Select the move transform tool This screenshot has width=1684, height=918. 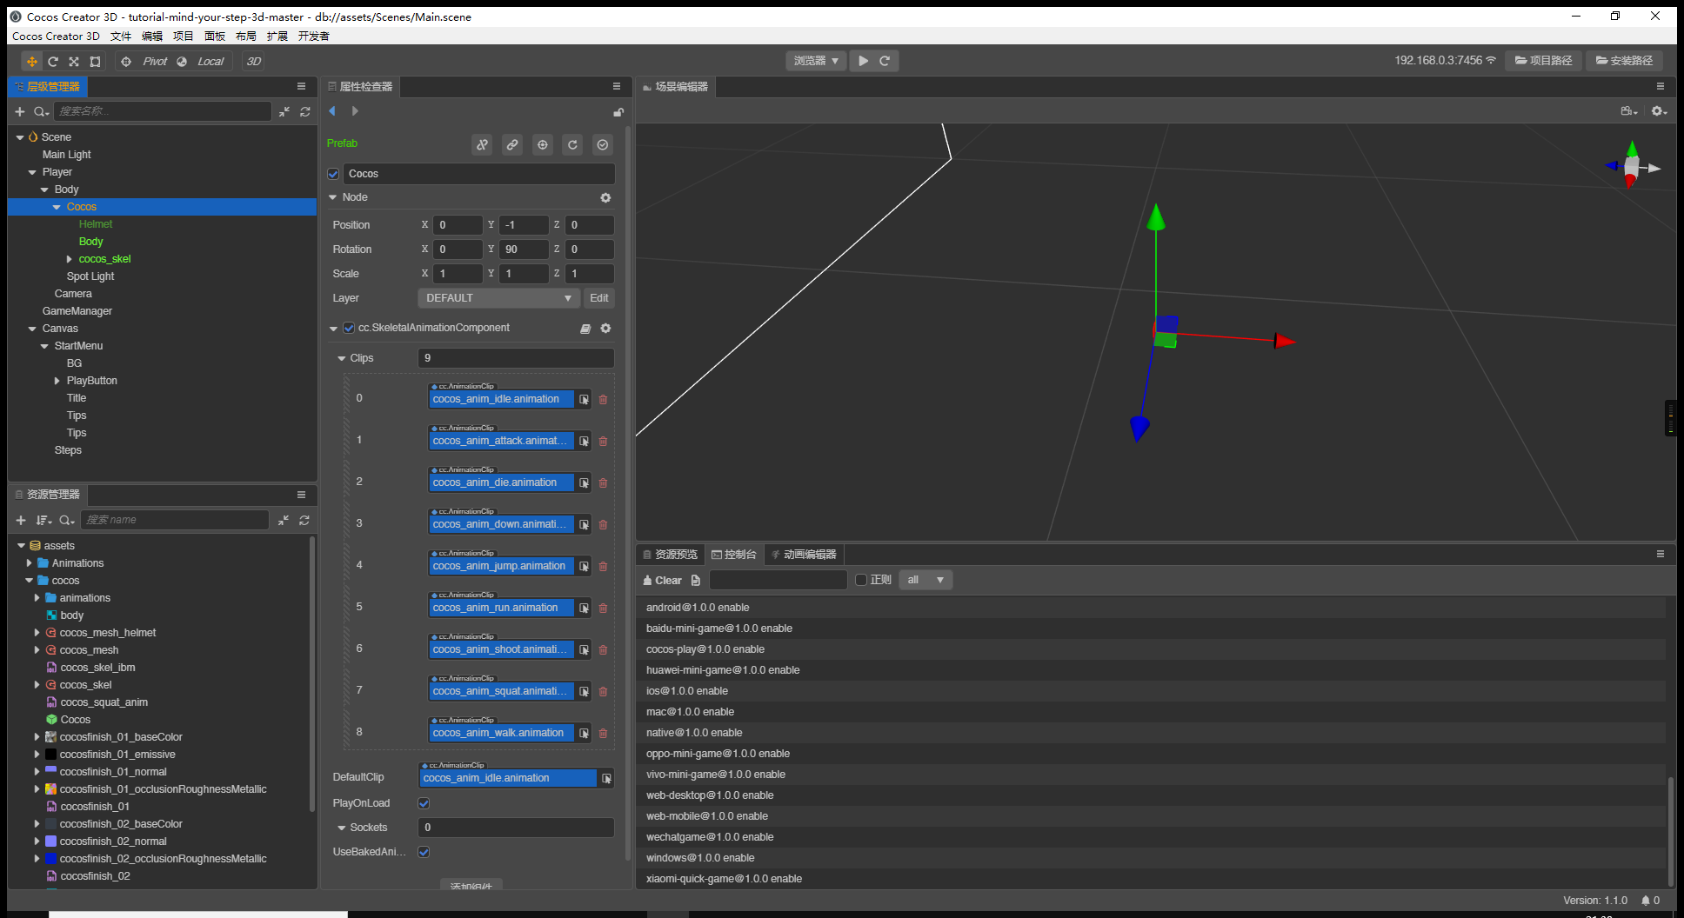(31, 62)
